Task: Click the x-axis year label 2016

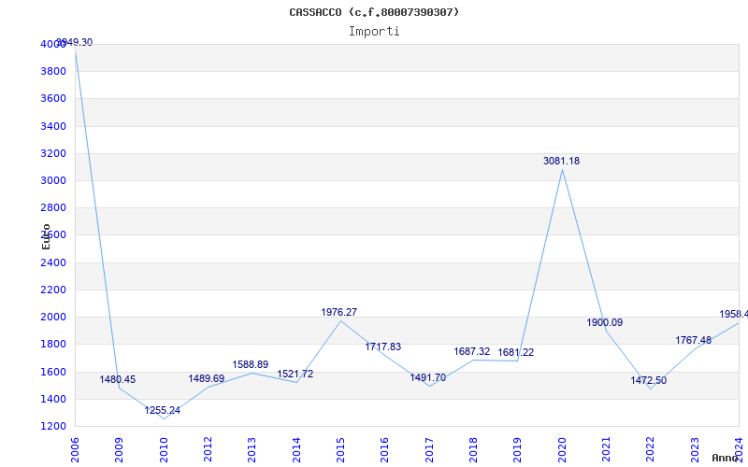Action: 385,450
